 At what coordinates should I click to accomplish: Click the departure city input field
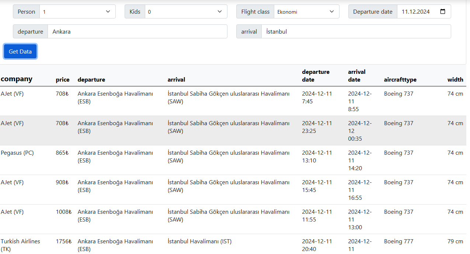click(137, 31)
